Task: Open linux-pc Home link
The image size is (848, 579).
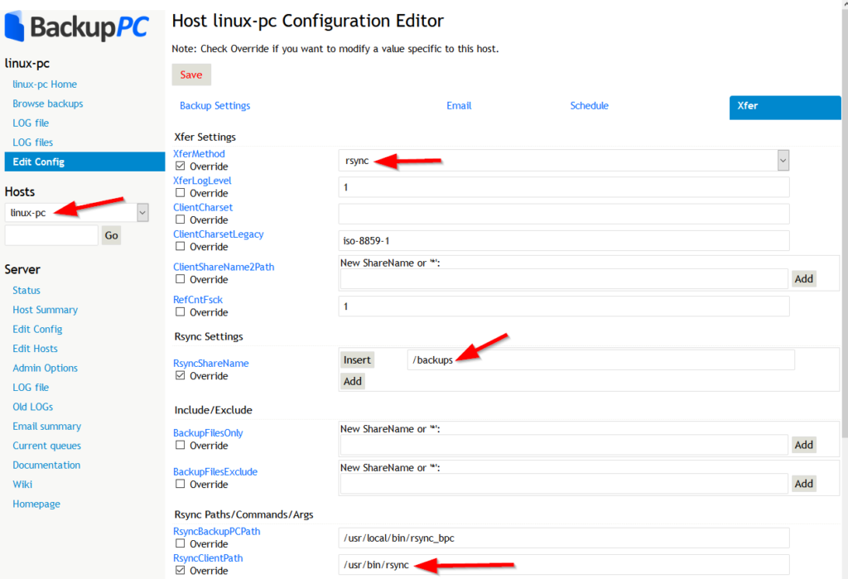Action: click(x=45, y=84)
